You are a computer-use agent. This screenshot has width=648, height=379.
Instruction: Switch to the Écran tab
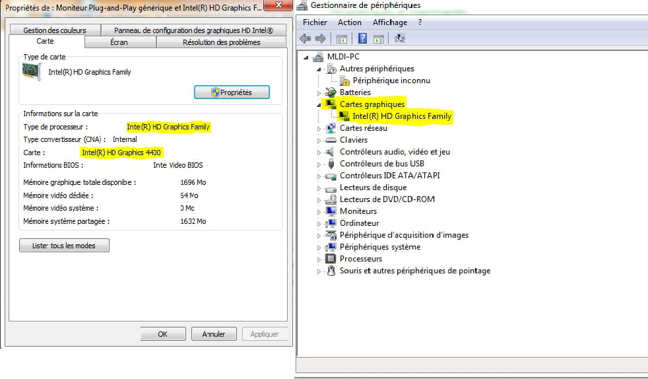(x=119, y=42)
